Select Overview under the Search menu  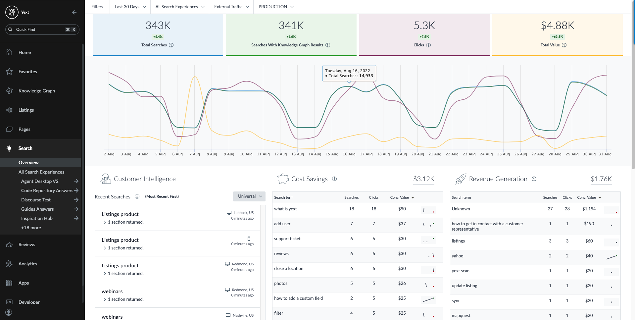click(28, 162)
